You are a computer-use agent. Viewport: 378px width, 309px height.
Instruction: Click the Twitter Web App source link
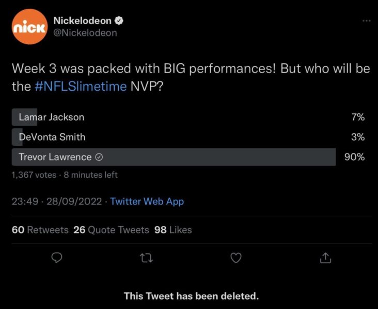click(147, 201)
